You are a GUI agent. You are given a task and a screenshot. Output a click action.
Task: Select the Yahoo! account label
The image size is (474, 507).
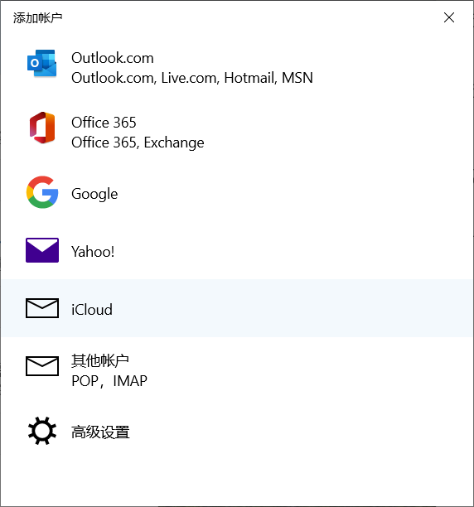tap(93, 252)
